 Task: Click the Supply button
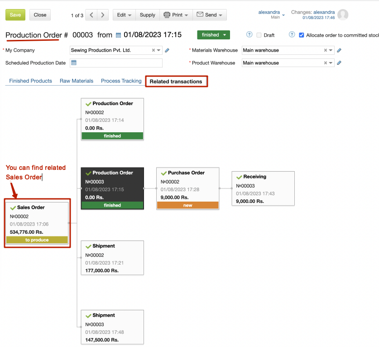click(x=148, y=15)
